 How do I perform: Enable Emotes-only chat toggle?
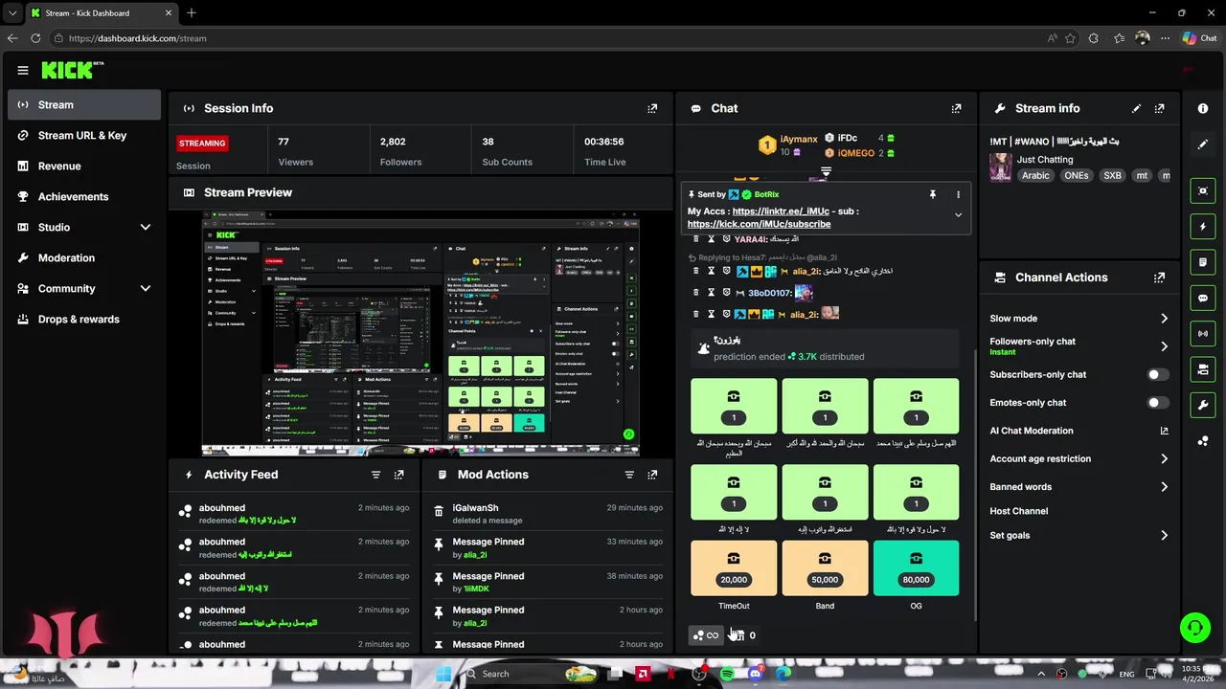click(x=1158, y=403)
